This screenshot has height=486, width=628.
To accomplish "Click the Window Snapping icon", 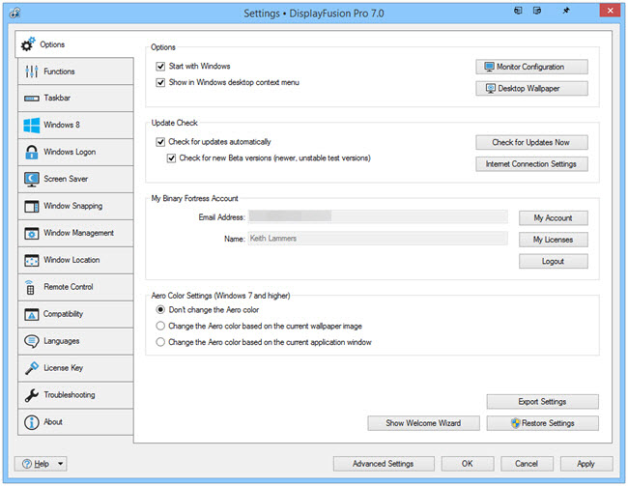I will [x=32, y=207].
